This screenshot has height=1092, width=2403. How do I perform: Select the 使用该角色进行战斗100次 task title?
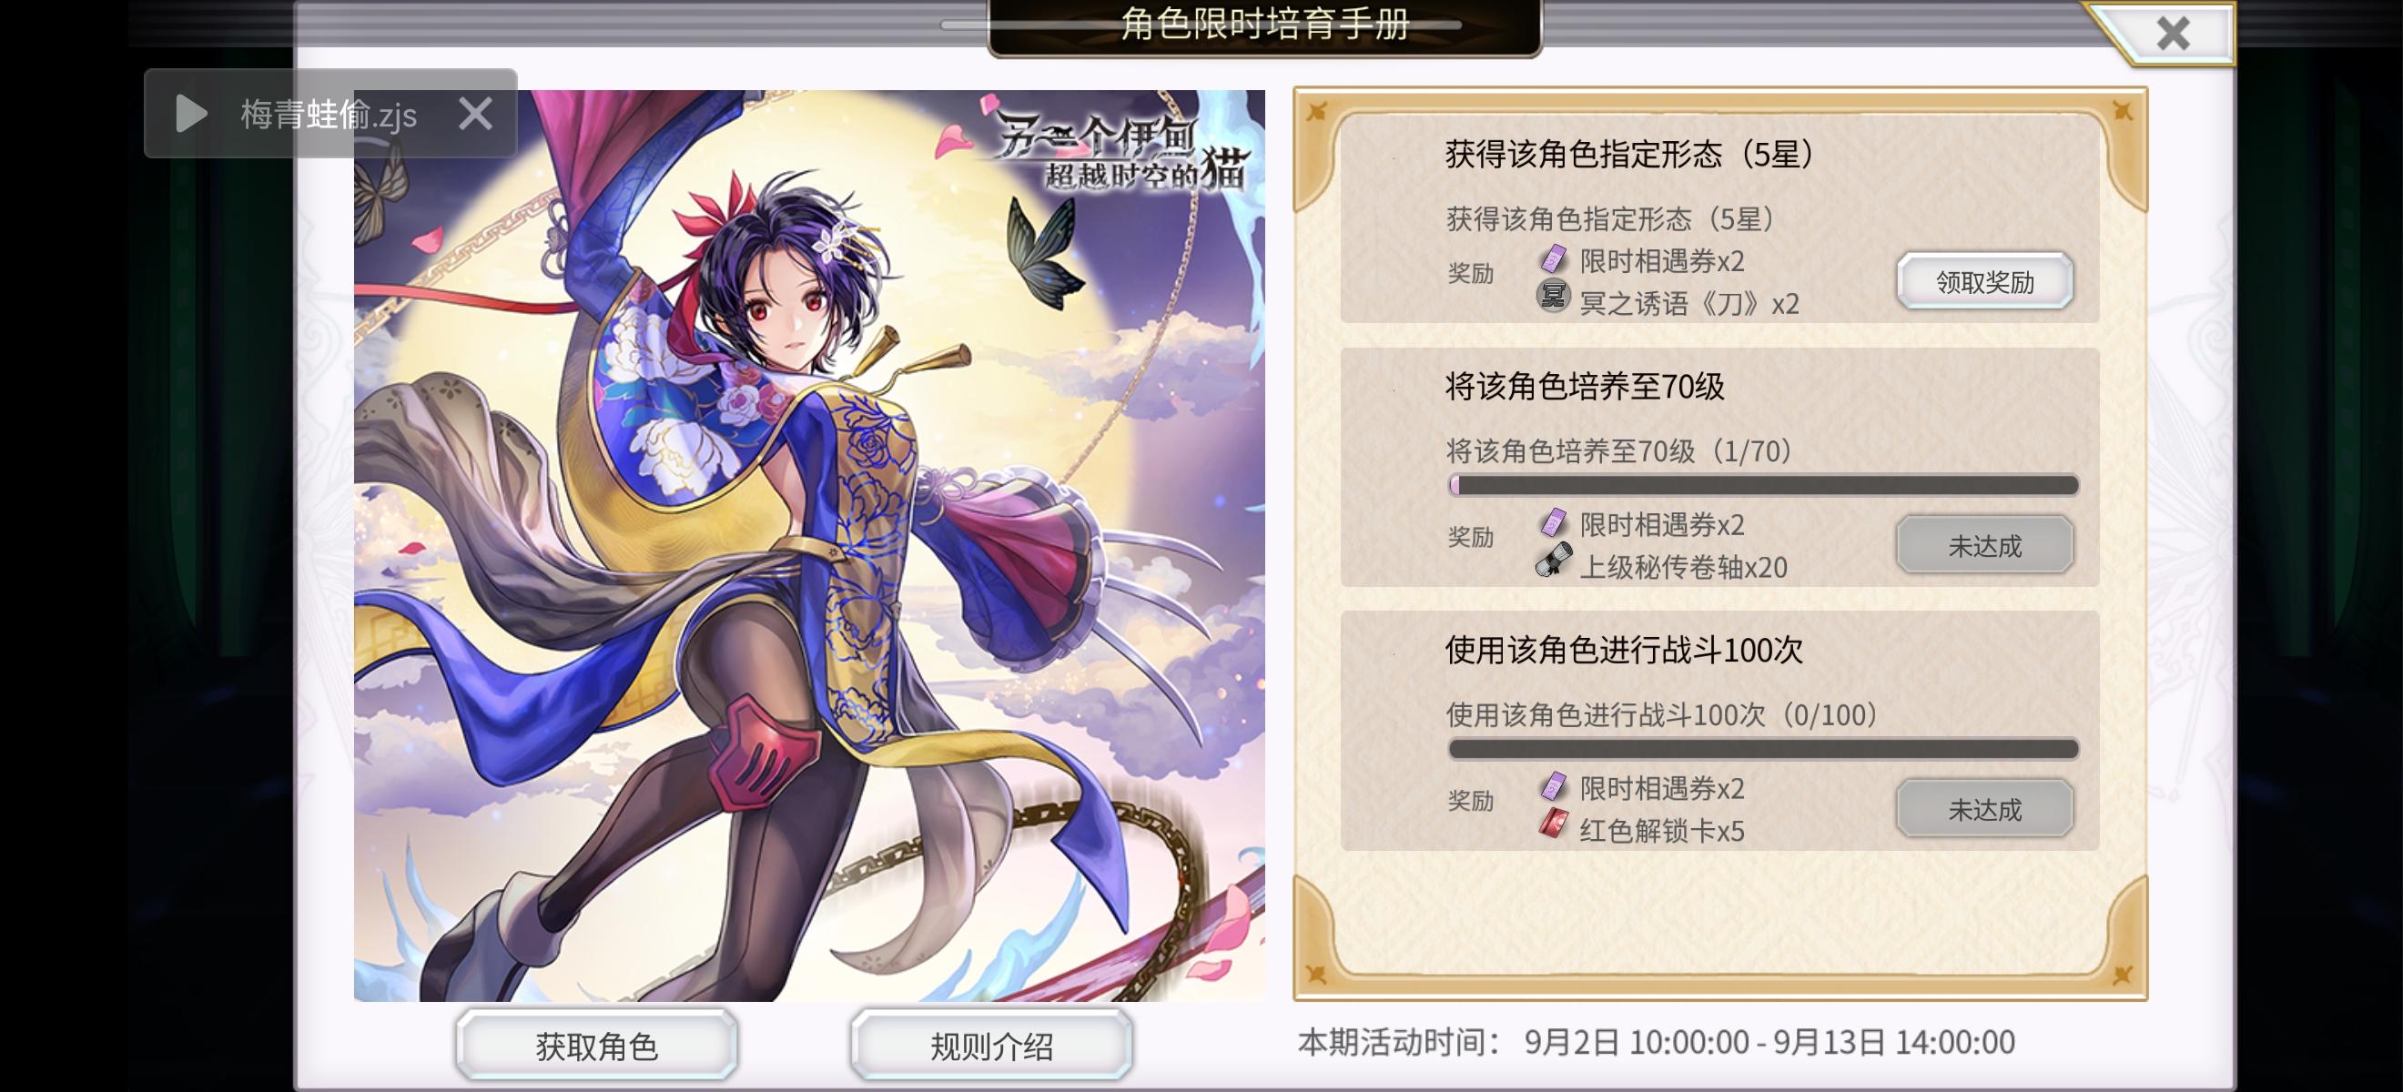click(1624, 650)
